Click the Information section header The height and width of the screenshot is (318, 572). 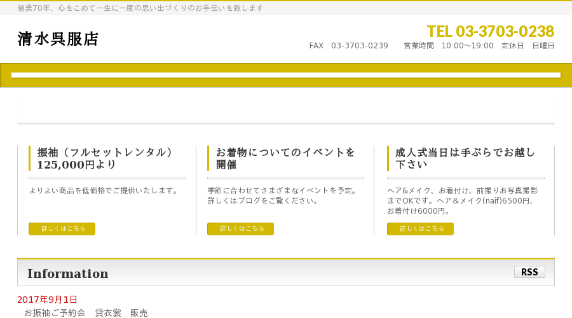tap(68, 273)
